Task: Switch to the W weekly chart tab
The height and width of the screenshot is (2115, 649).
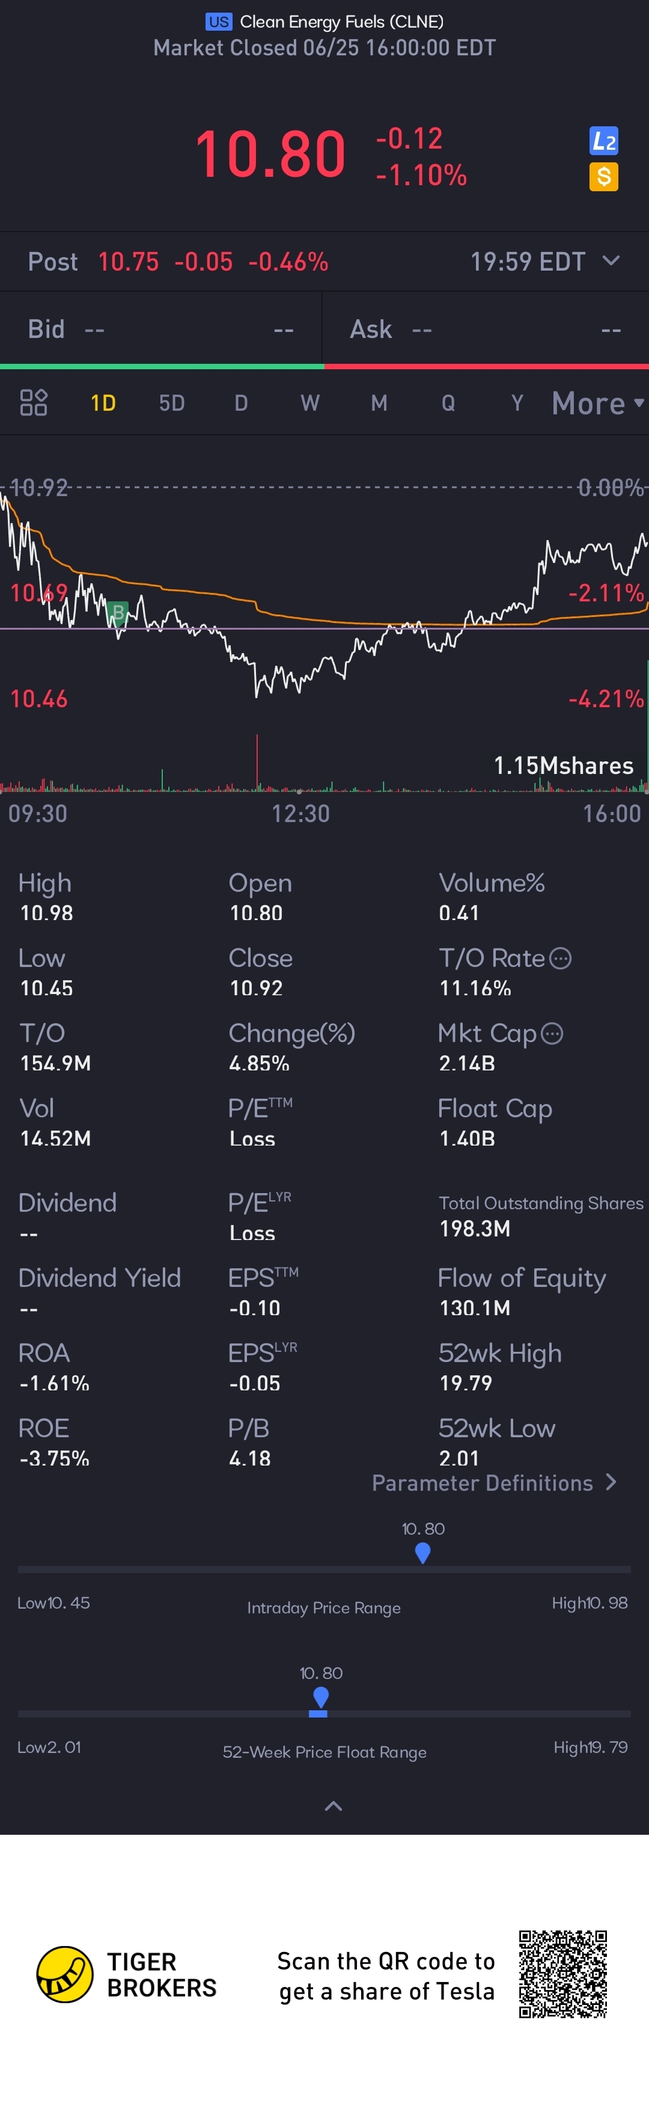Action: pos(309,403)
